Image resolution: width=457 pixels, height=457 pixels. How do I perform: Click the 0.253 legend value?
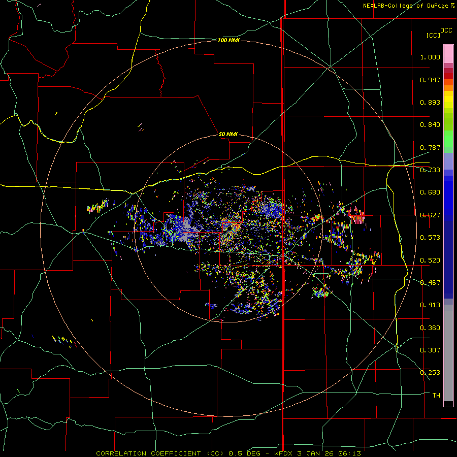(x=430, y=373)
